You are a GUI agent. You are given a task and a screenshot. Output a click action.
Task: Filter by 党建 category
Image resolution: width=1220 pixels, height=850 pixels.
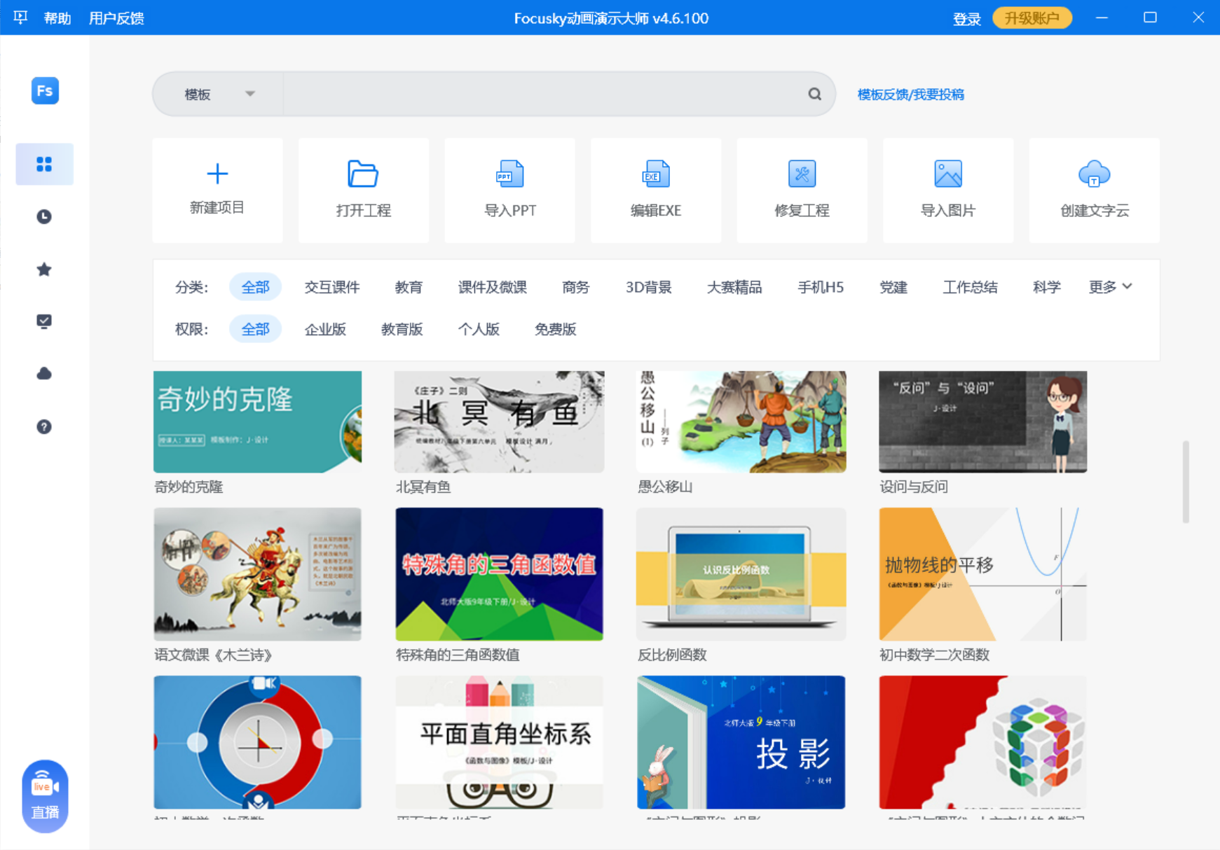pyautogui.click(x=893, y=287)
